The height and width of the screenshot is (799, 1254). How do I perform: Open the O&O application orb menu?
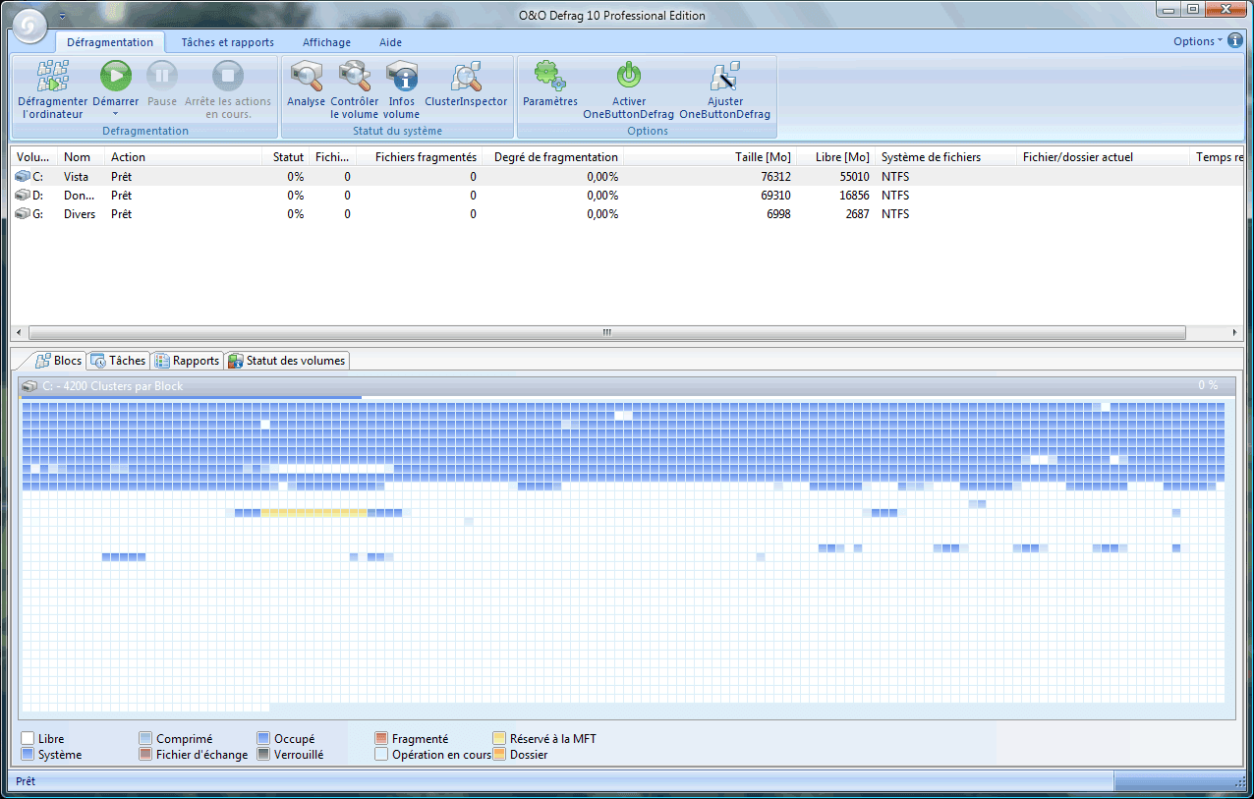(x=28, y=26)
